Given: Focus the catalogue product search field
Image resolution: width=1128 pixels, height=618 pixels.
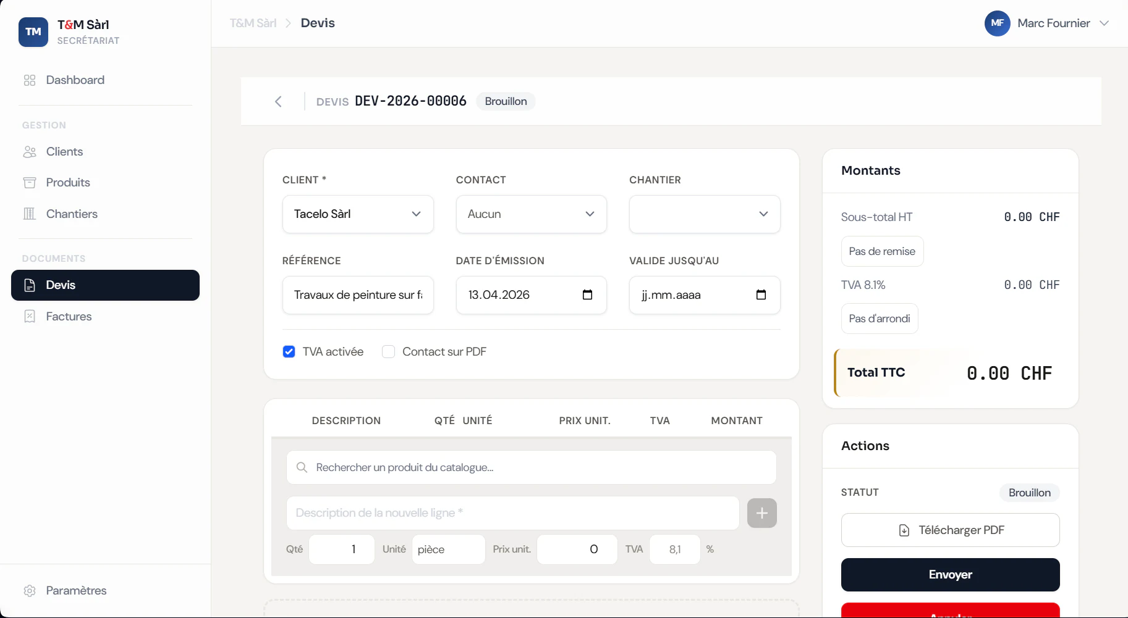Looking at the screenshot, I should point(532,467).
